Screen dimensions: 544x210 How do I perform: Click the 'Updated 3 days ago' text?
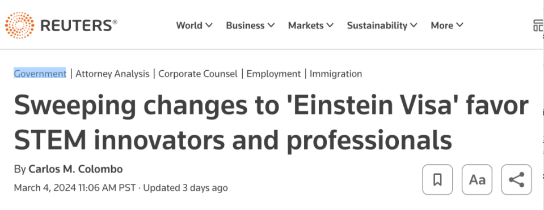pos(185,188)
